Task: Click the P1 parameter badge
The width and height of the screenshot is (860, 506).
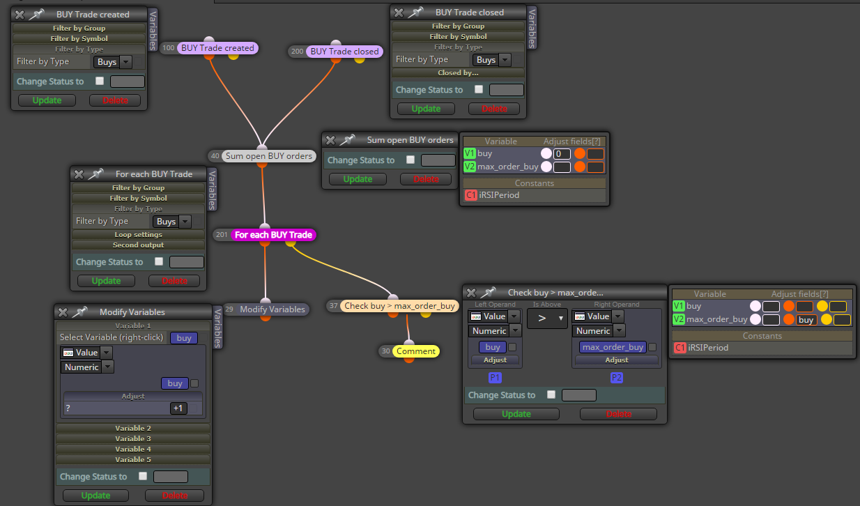Action: coord(495,377)
